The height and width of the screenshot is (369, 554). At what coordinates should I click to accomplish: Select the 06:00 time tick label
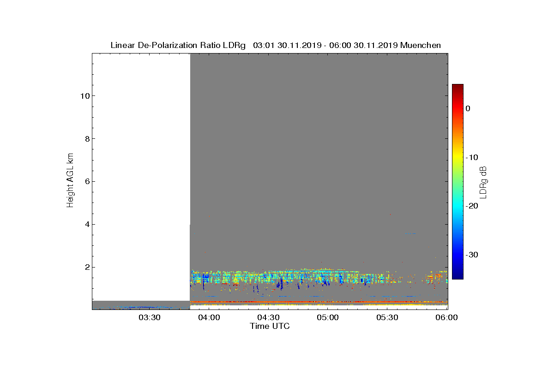(x=447, y=317)
